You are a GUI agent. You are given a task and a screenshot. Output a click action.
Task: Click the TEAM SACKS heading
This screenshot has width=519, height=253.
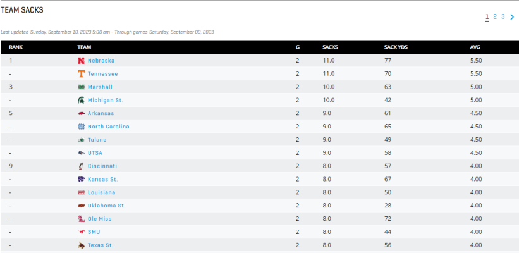click(22, 10)
